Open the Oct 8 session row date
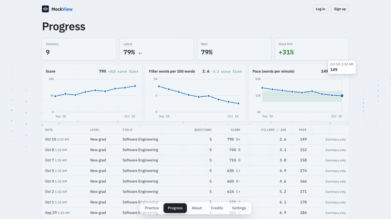The image size is (391, 219). tap(56, 150)
